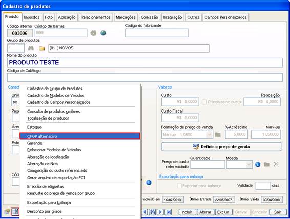Choose Totalização de produtos
The width and height of the screenshot is (290, 219).
(80, 118)
